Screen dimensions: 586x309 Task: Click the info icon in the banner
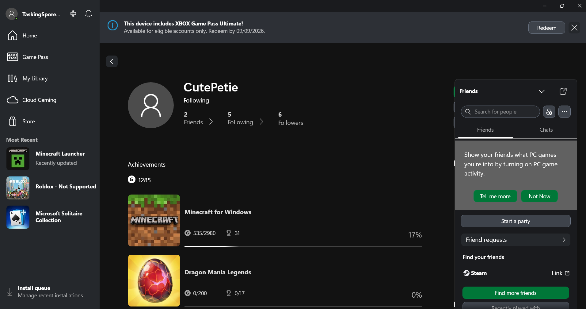click(112, 25)
